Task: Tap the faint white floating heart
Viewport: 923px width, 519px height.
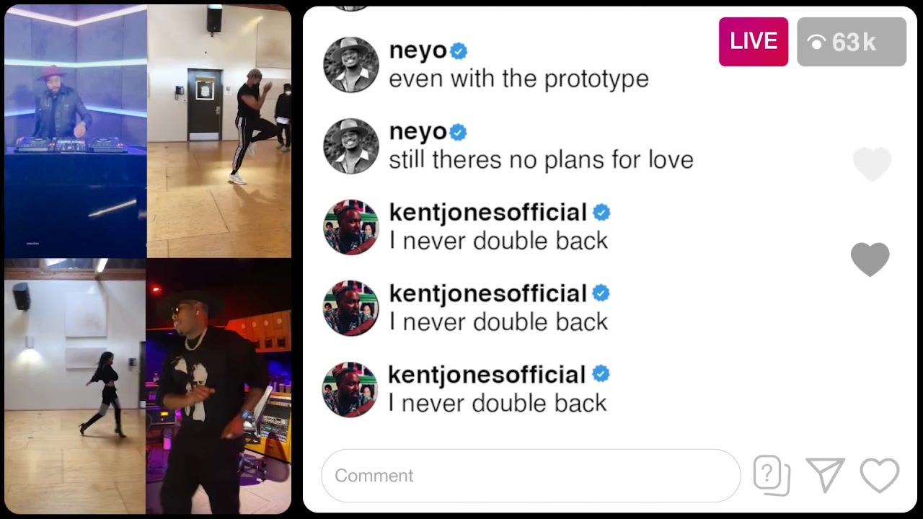Action: (873, 164)
